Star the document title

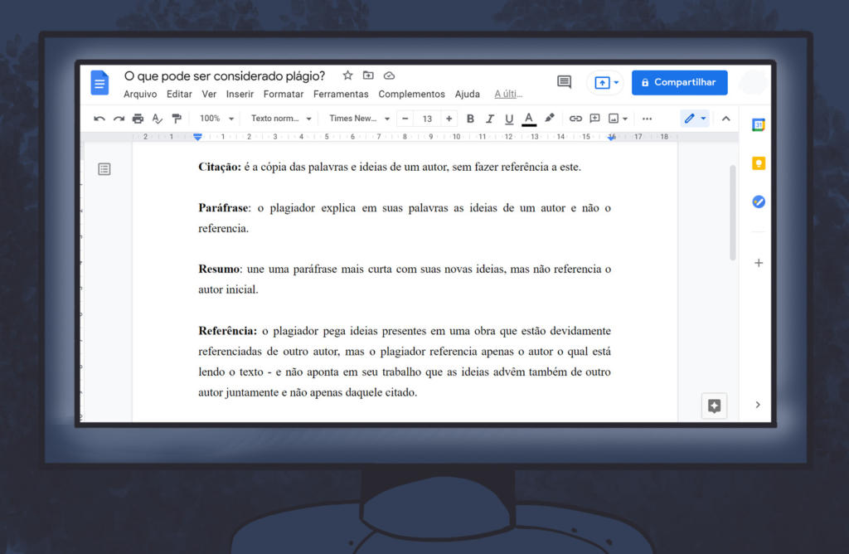point(347,75)
